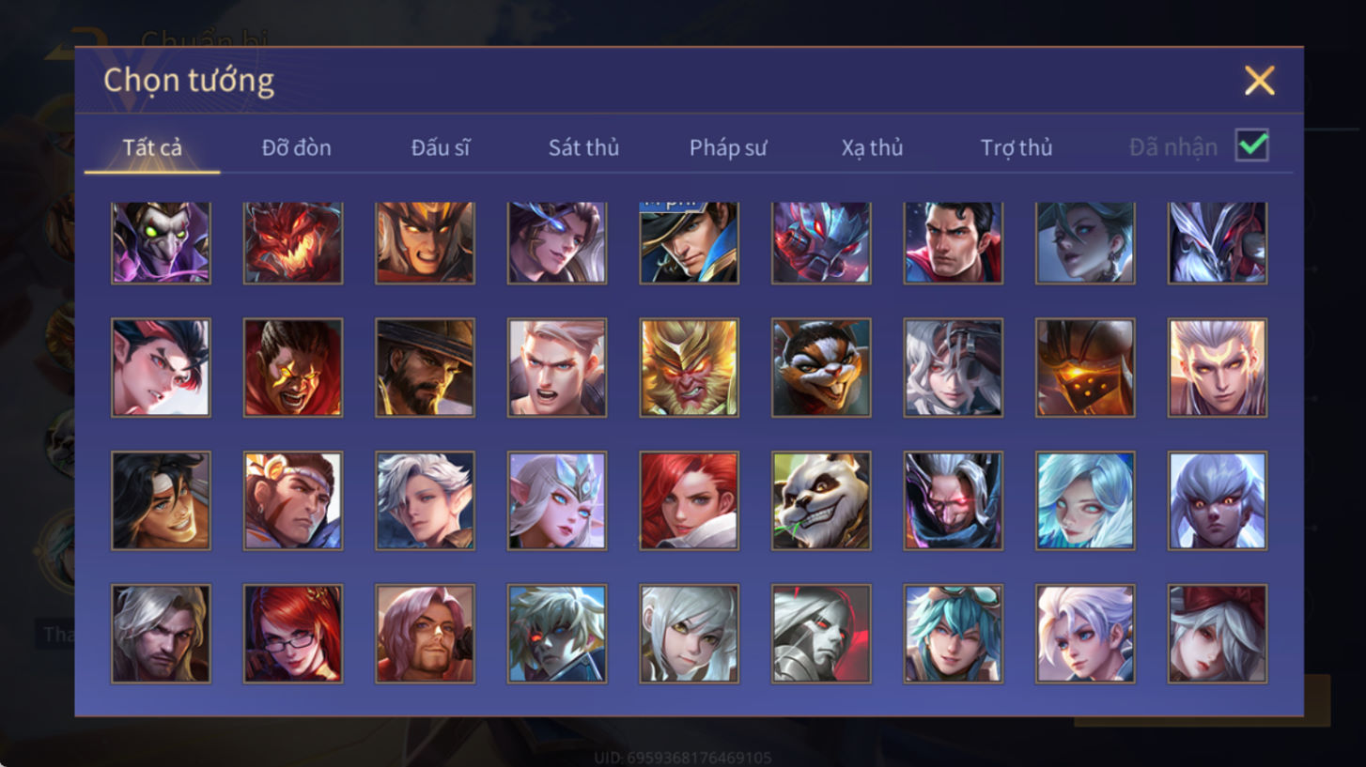View the Đấu sĩ tab
The width and height of the screenshot is (1366, 767).
click(441, 147)
